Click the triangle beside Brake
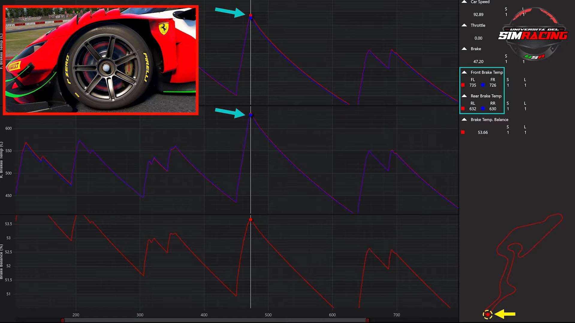The width and height of the screenshot is (575, 323). [x=464, y=48]
